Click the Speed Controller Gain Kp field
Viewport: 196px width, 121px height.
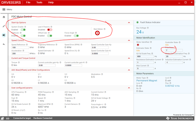100,48
